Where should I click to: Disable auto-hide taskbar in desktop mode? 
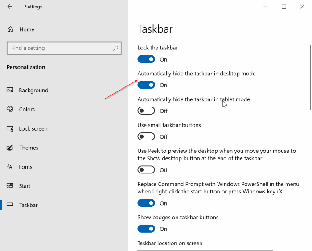tap(146, 85)
